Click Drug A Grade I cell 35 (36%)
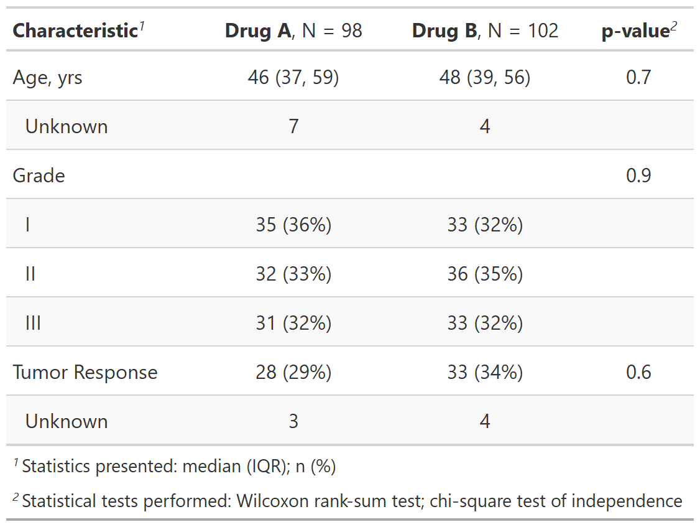The image size is (700, 527). pos(293,225)
